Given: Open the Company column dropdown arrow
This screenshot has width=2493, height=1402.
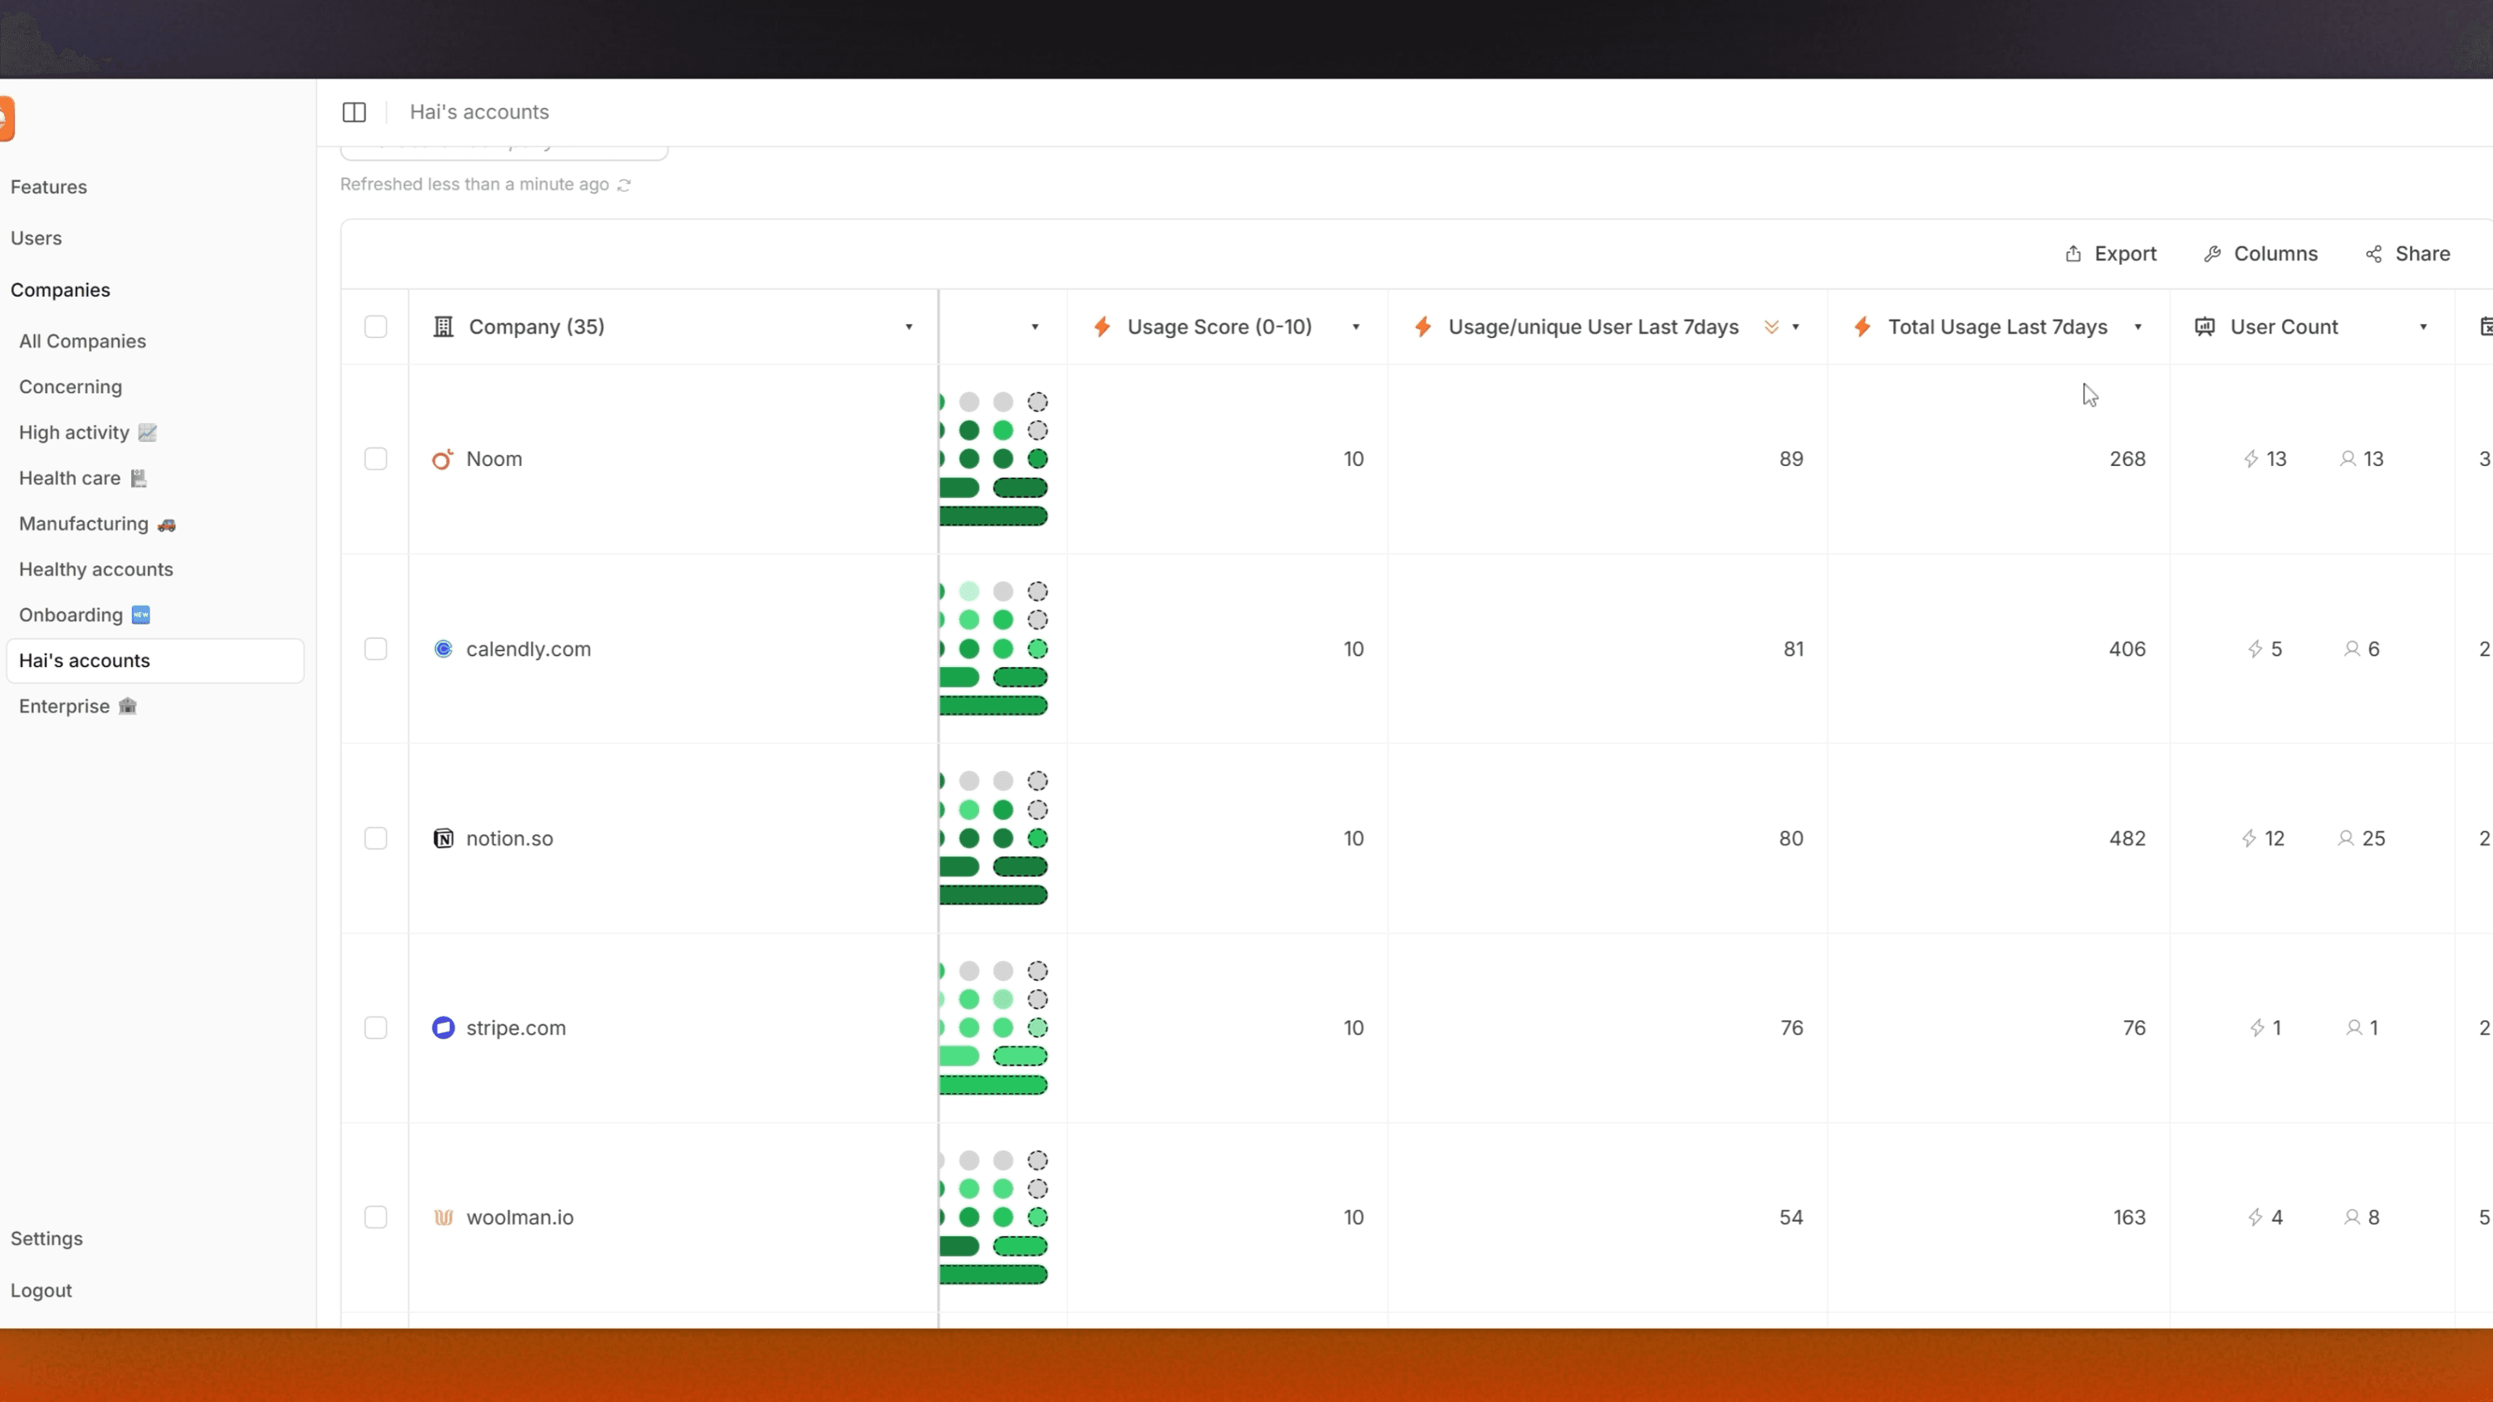Looking at the screenshot, I should tap(909, 327).
